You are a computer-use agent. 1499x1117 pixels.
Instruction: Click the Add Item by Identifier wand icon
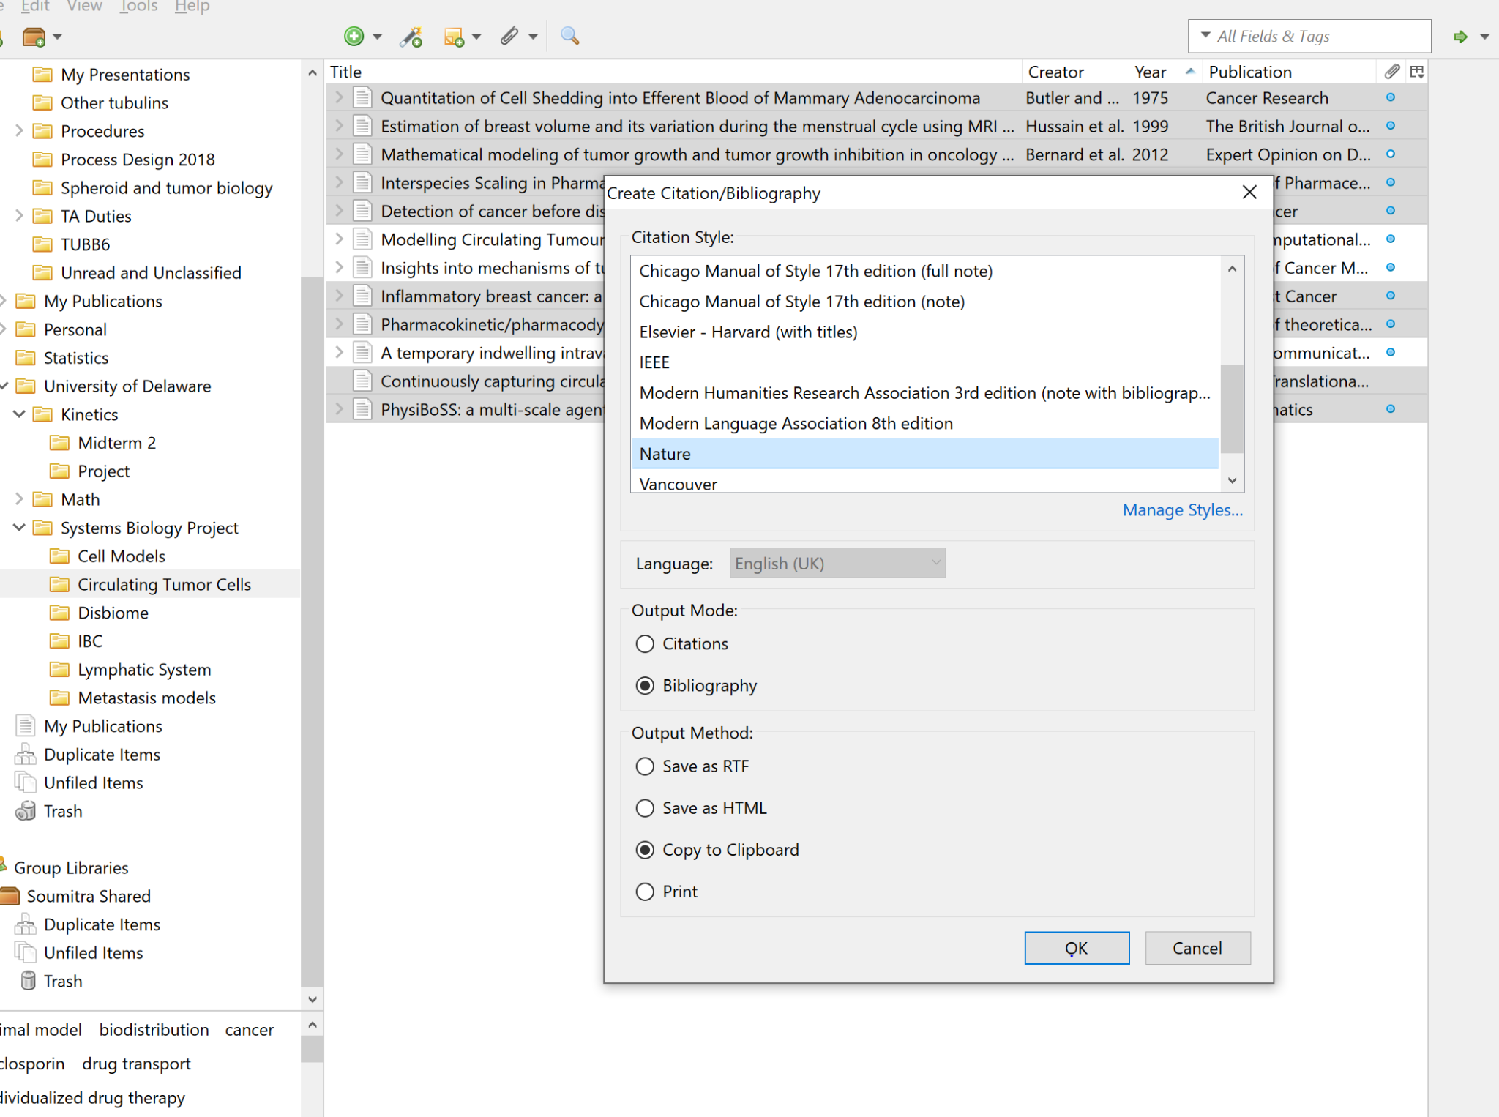tap(411, 36)
